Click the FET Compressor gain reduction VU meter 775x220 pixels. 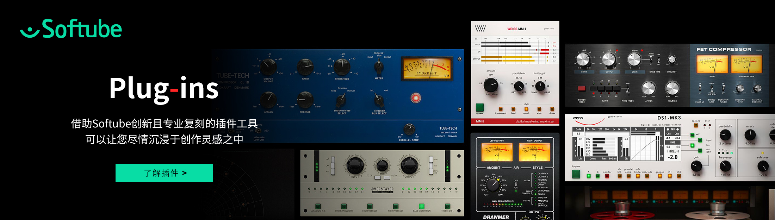pos(746,64)
